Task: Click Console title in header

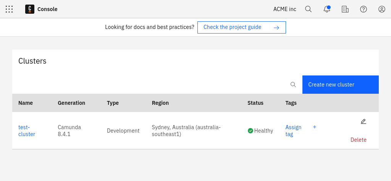Action: click(47, 9)
